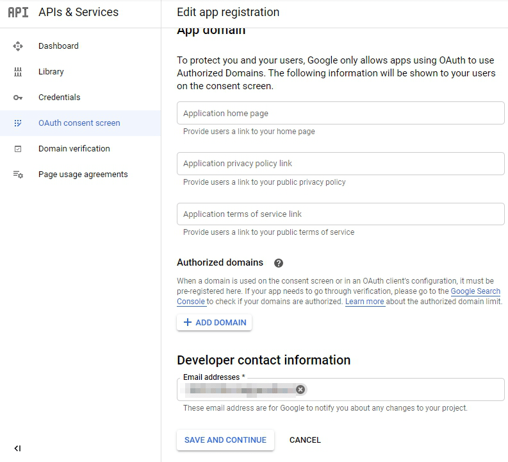Screen dimensions: 508x462
Task: Open the Dashboard menu item
Action: tap(58, 46)
